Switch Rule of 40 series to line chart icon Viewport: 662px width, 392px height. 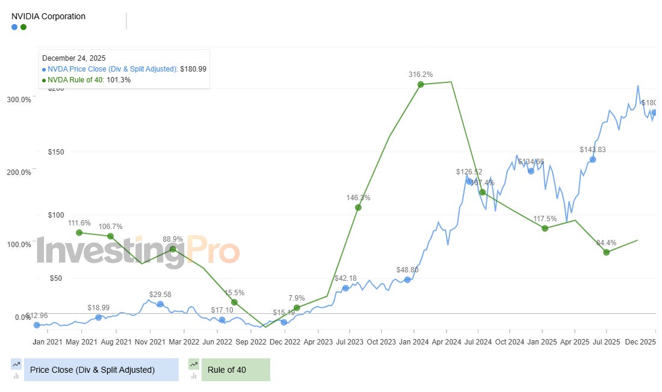click(x=194, y=364)
